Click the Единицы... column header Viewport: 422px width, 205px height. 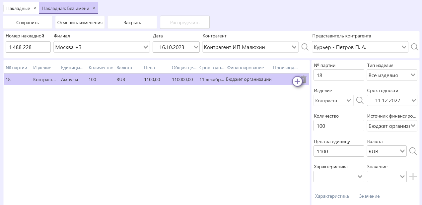point(72,68)
